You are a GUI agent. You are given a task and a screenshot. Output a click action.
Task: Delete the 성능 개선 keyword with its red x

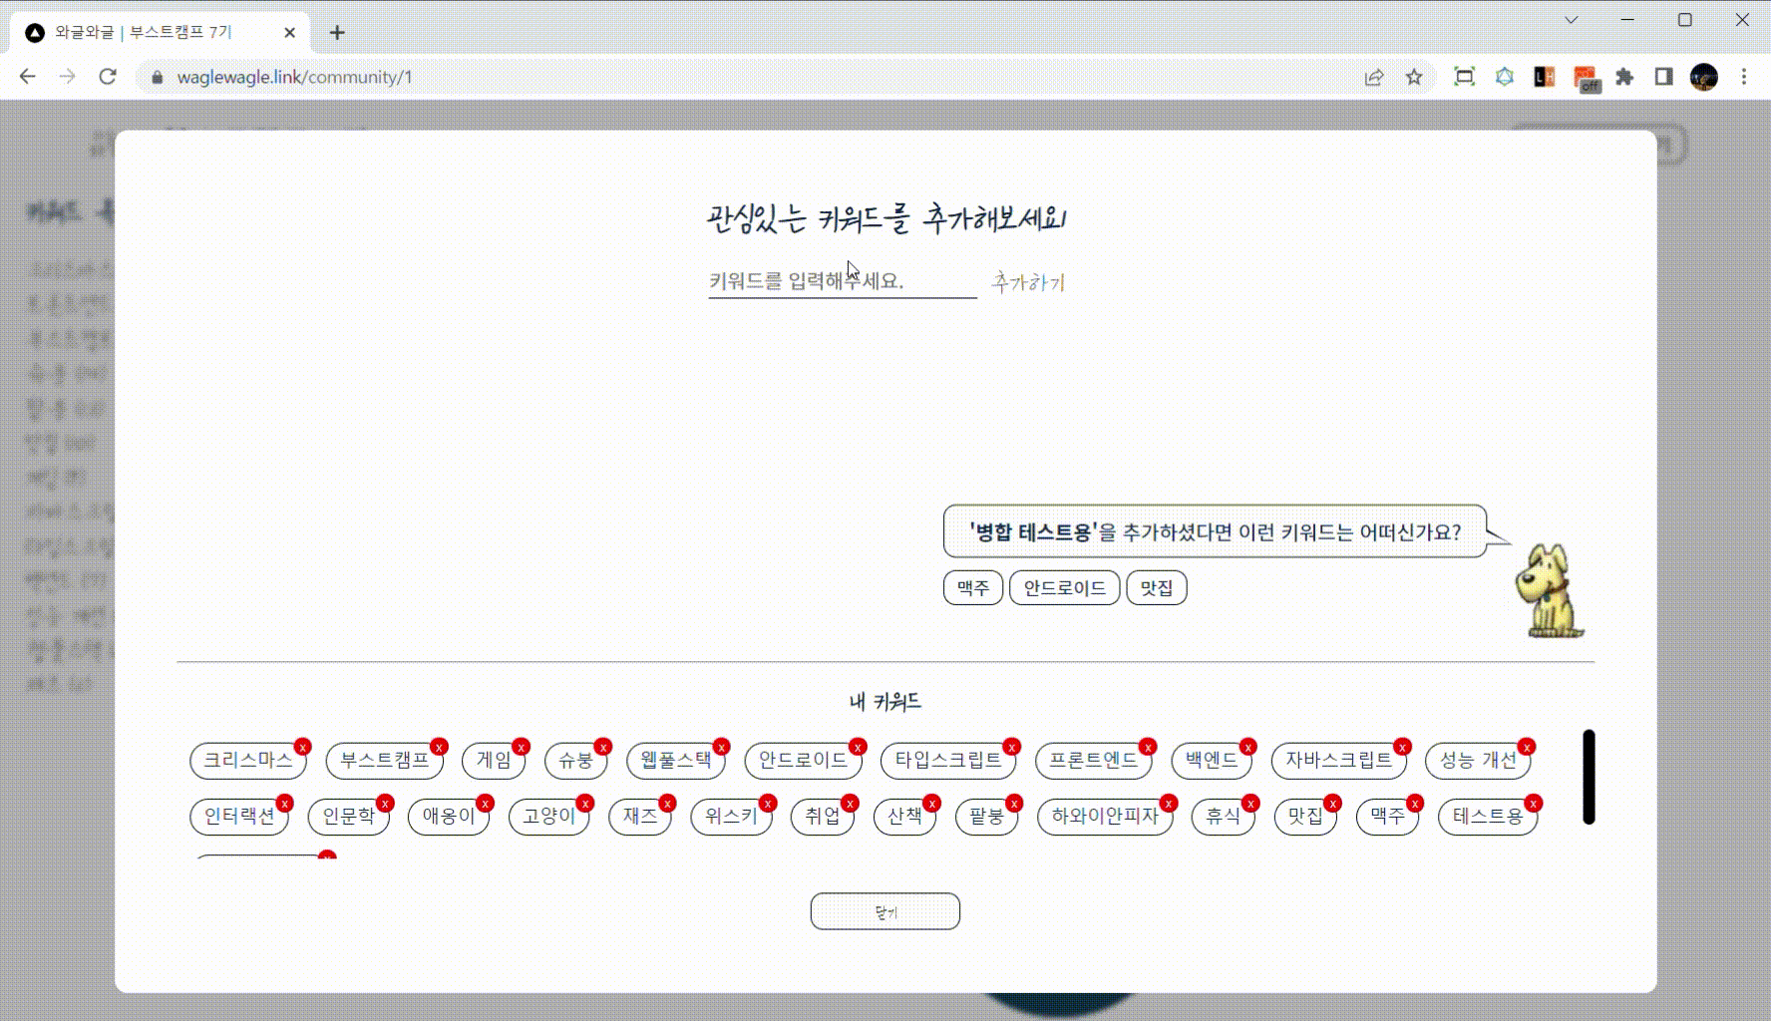coord(1526,747)
